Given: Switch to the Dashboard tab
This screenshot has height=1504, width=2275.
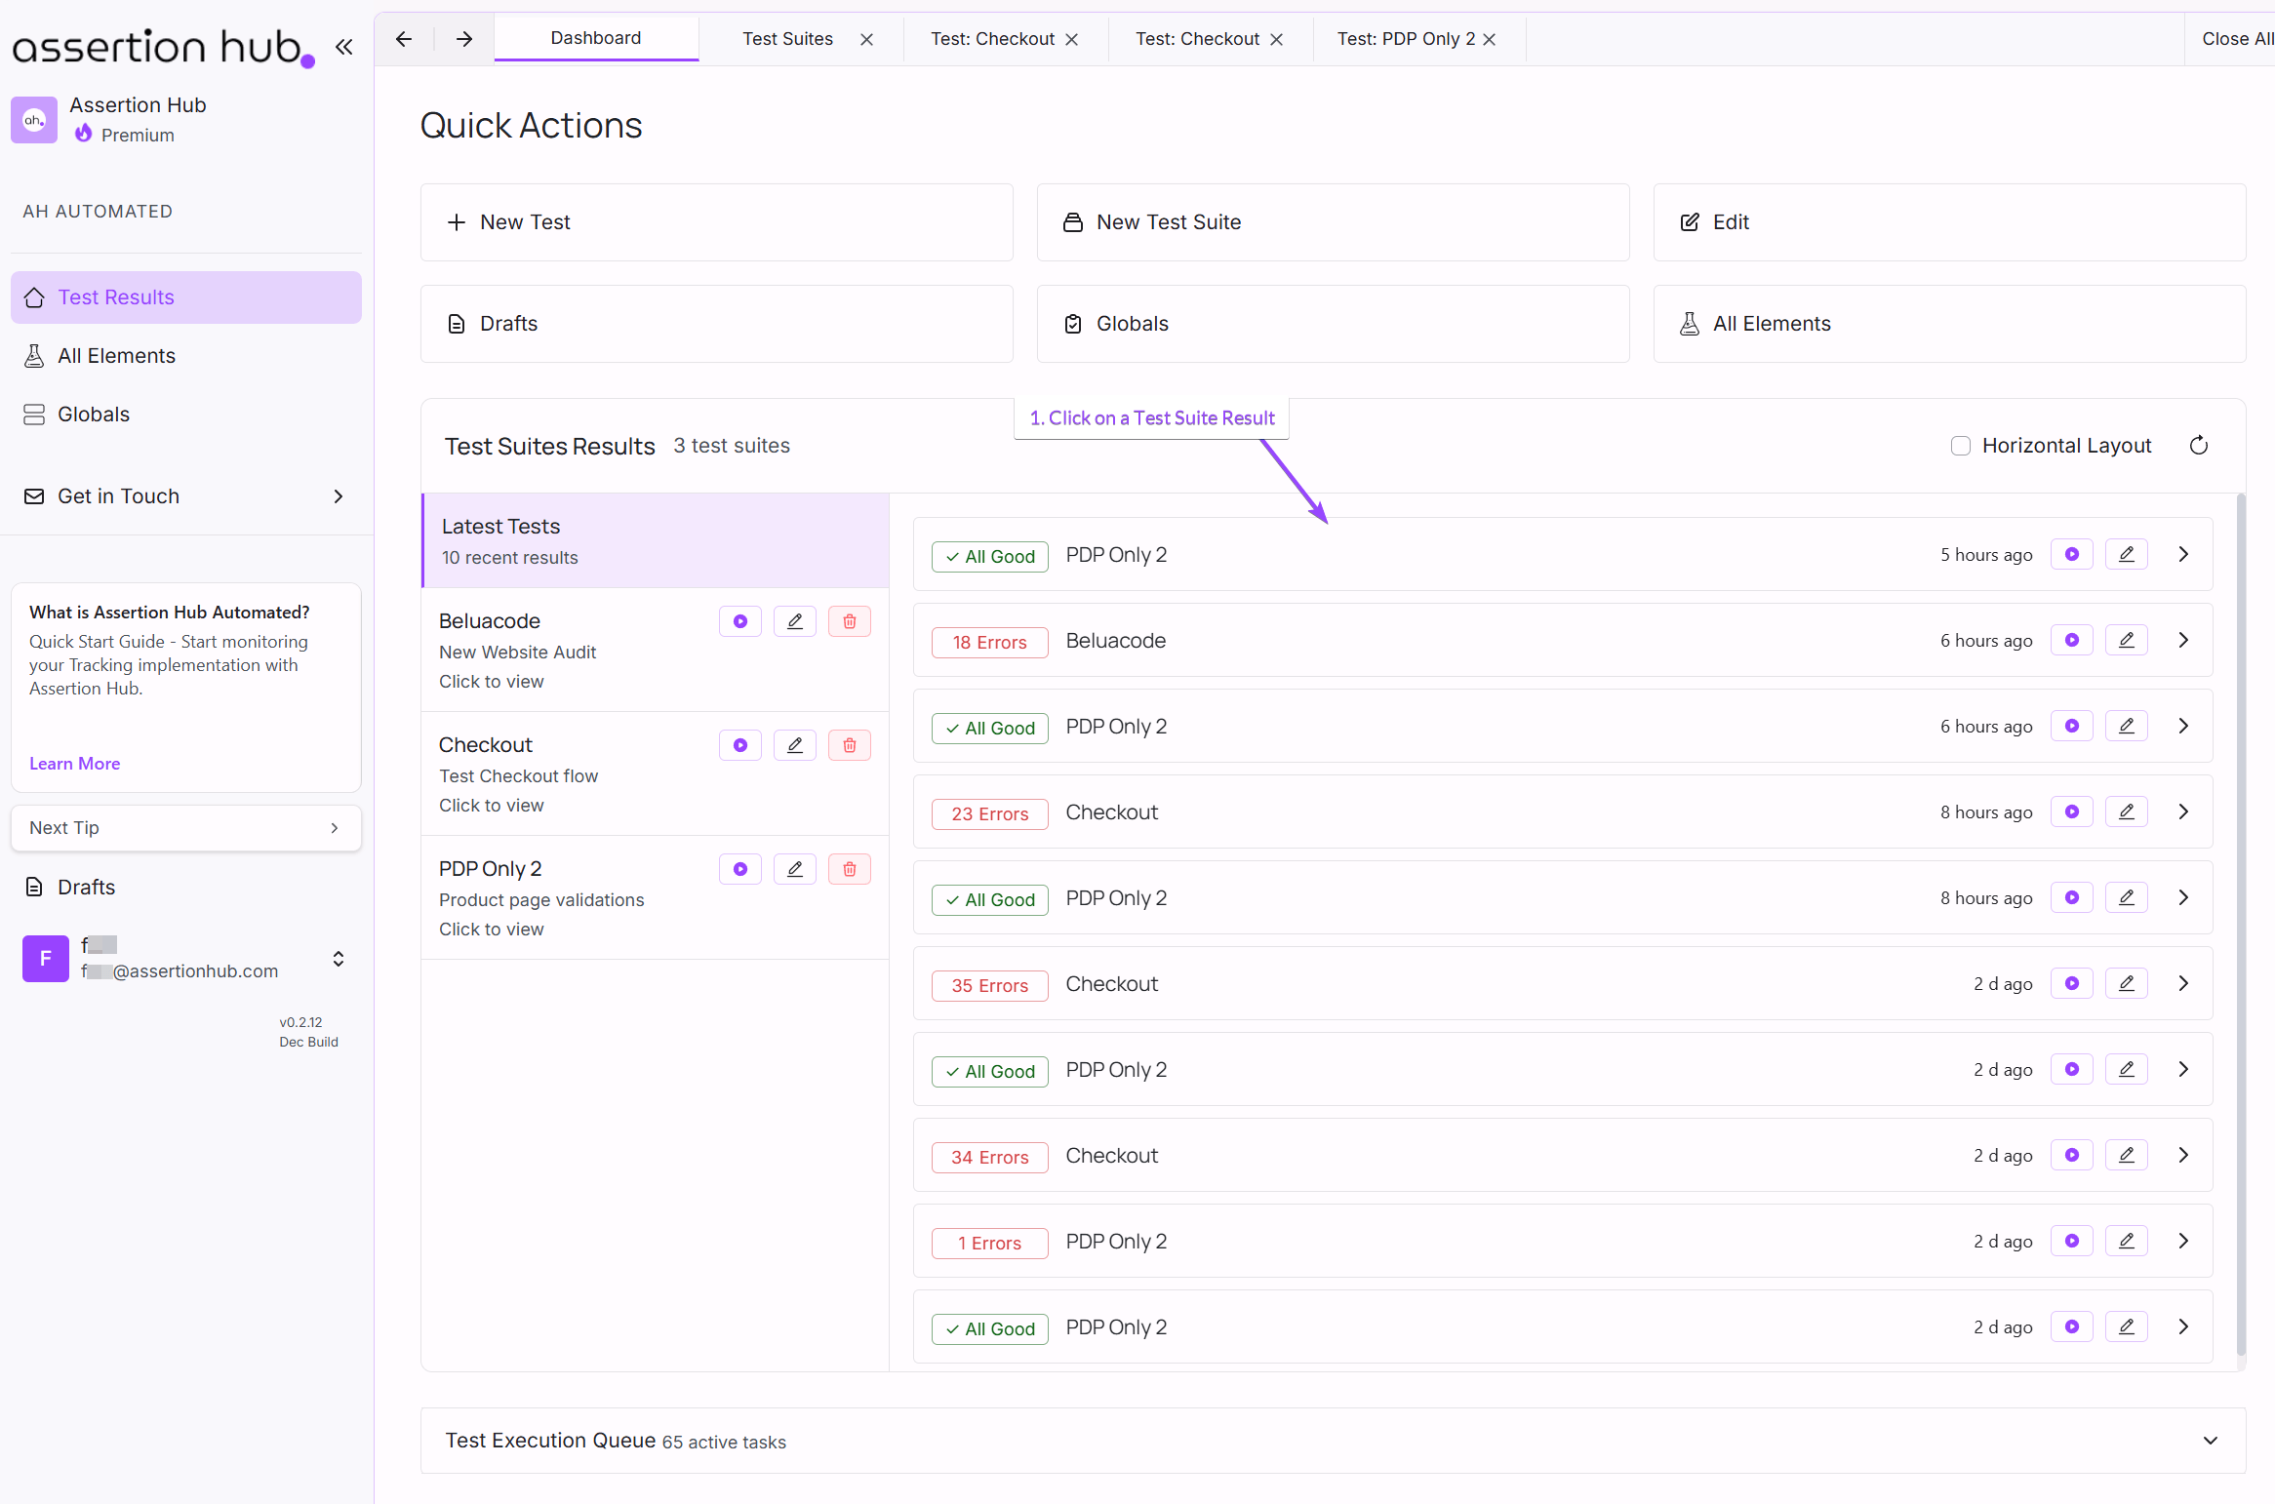Looking at the screenshot, I should coord(595,38).
